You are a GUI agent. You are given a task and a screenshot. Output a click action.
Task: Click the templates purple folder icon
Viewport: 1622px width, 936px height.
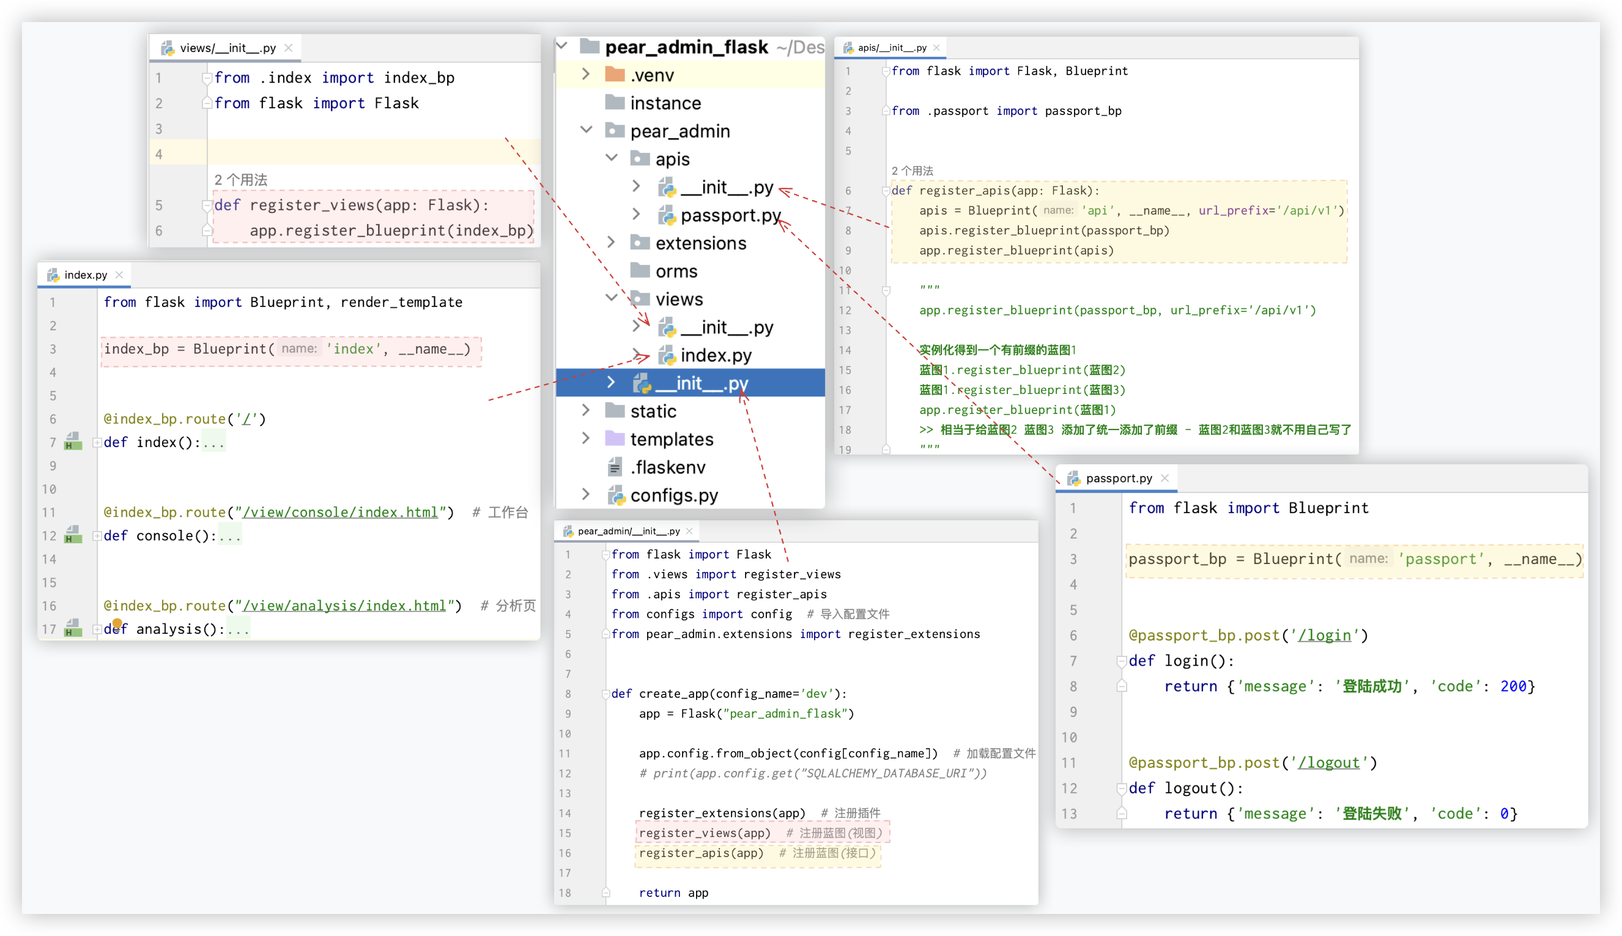(615, 439)
